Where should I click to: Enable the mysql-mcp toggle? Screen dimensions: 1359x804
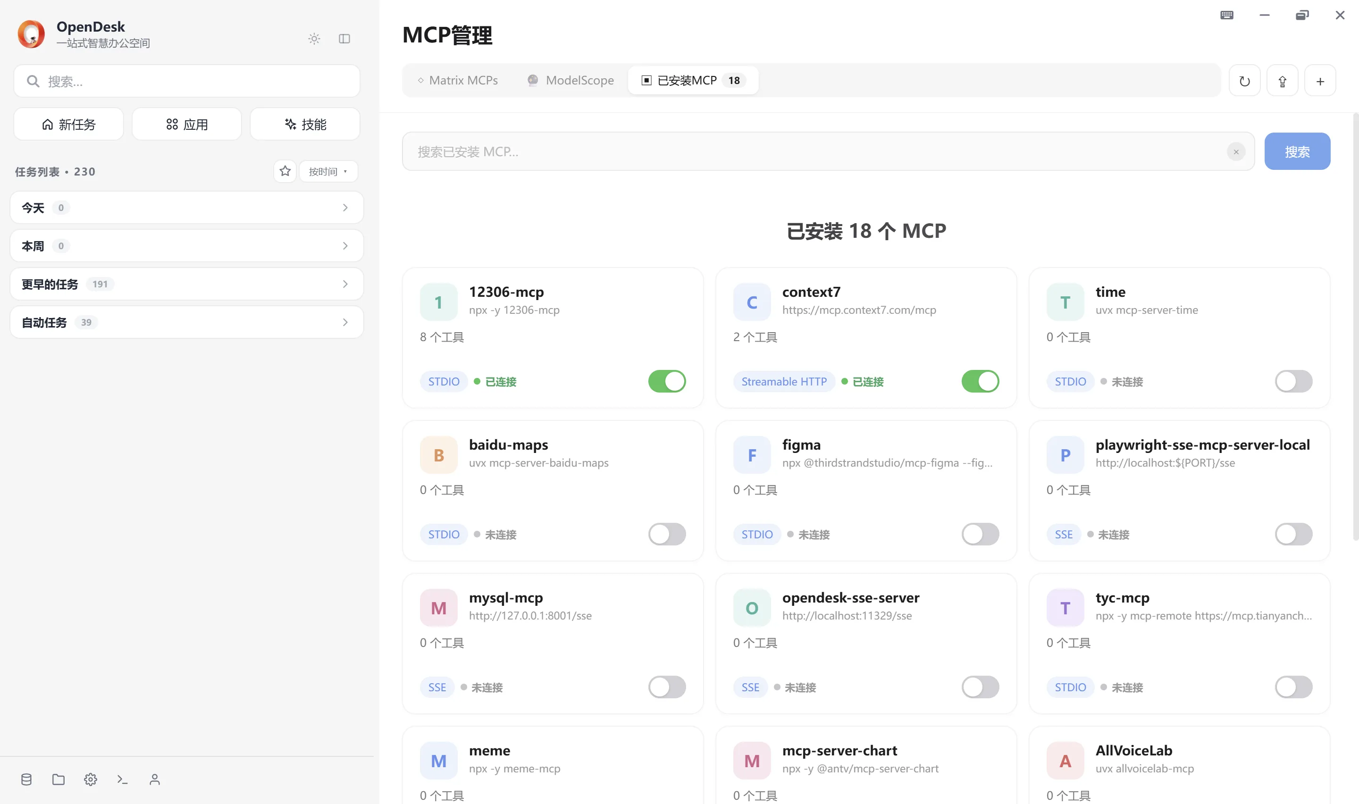(x=667, y=687)
